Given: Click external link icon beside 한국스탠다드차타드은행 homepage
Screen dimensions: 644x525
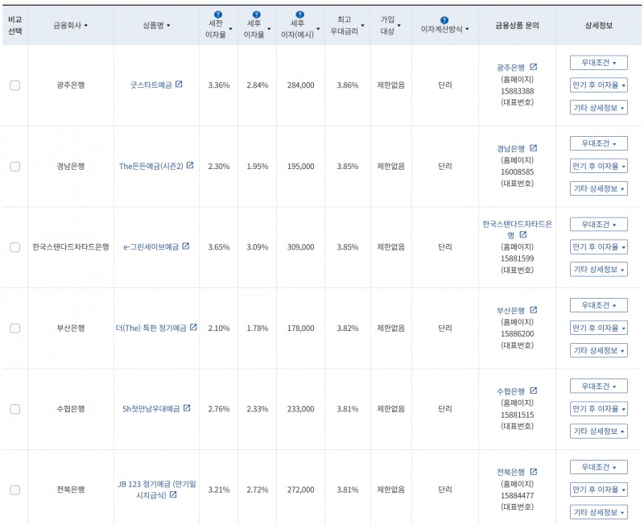Looking at the screenshot, I should click(x=523, y=234).
